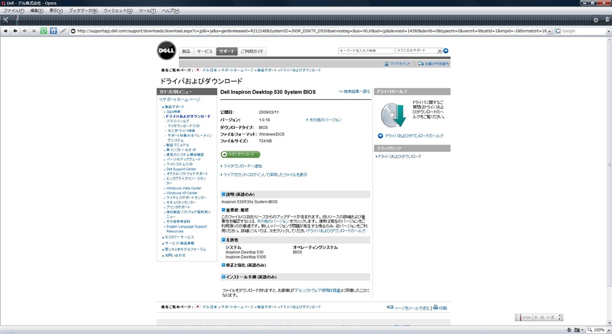The image size is (612, 334).
Task: Expand カスタマーサービス in category menu
Action: 178,237
